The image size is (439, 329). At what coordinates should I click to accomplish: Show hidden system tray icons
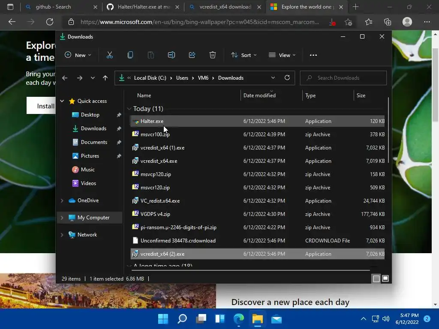click(x=364, y=319)
